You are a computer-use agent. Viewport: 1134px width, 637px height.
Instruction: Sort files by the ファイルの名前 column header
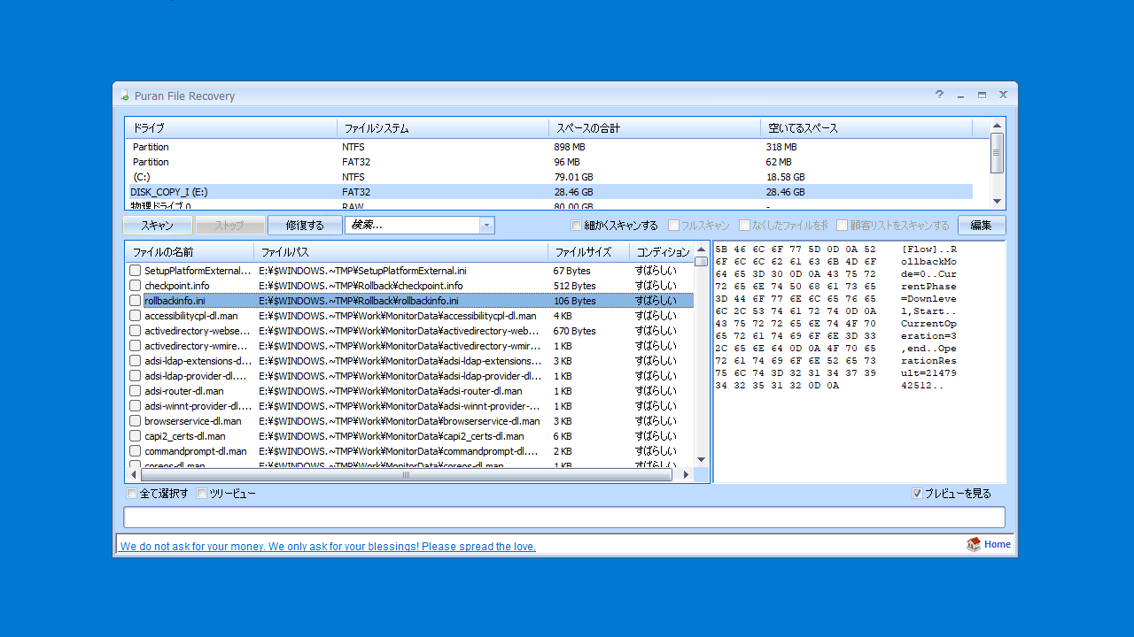pos(190,251)
